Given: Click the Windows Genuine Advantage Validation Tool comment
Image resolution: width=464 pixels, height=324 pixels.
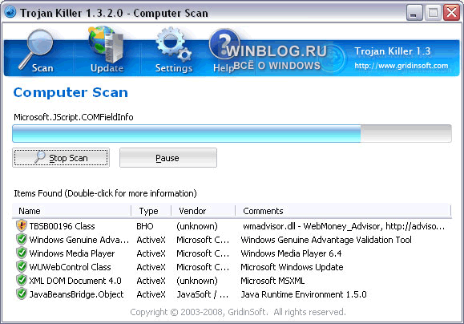Looking at the screenshot, I should click(x=326, y=240).
